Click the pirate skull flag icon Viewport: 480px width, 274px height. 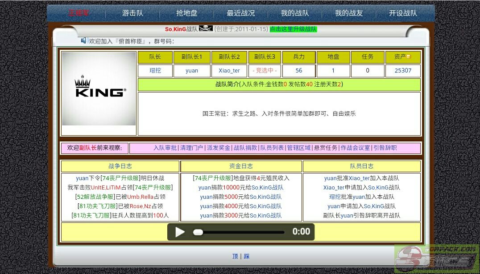click(206, 28)
